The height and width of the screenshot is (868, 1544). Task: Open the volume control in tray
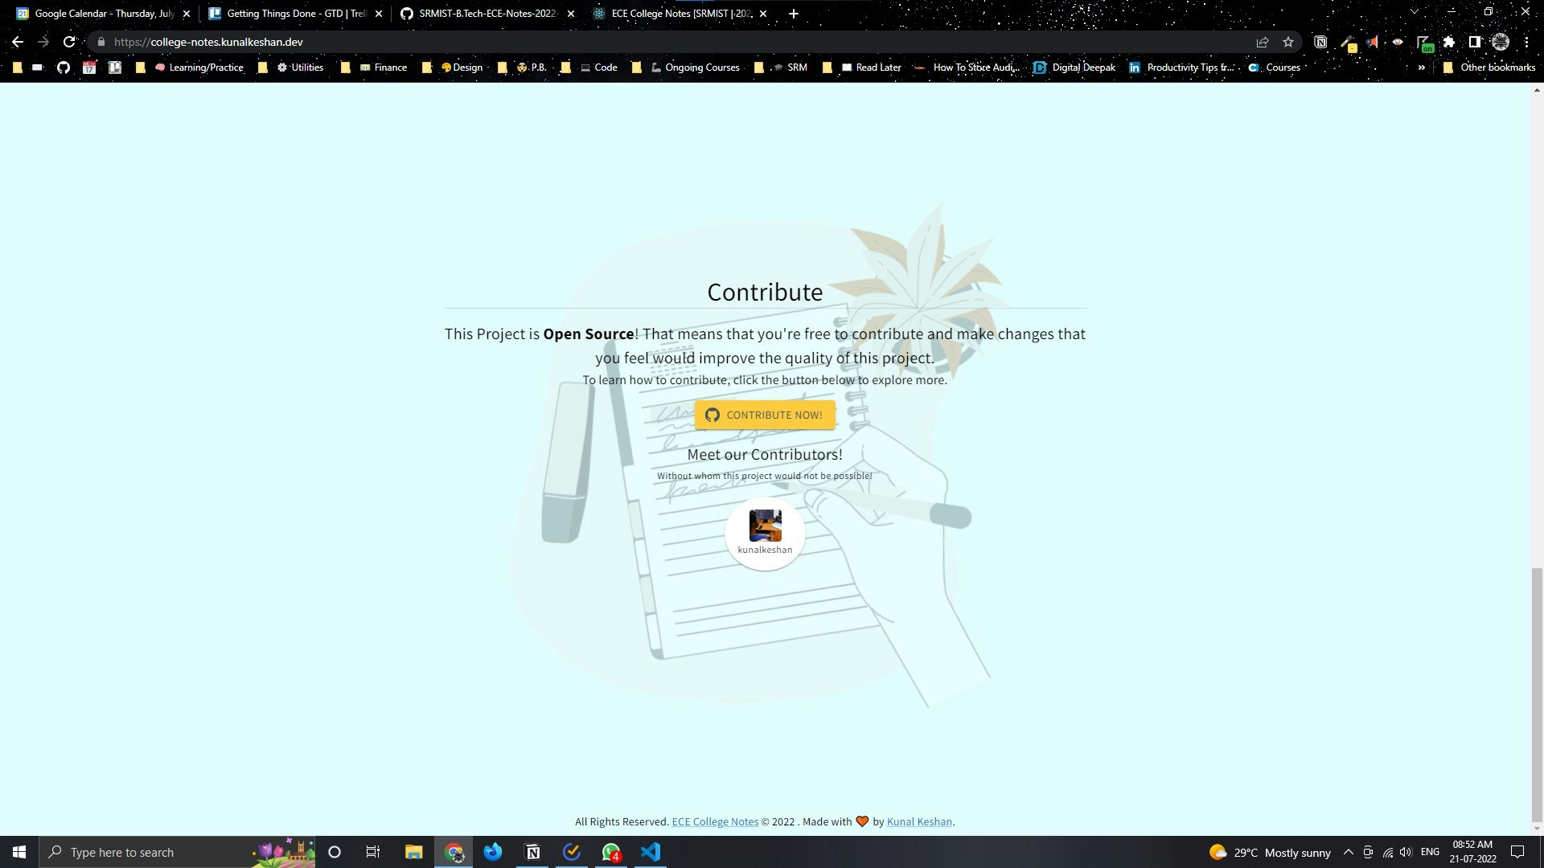click(x=1406, y=852)
